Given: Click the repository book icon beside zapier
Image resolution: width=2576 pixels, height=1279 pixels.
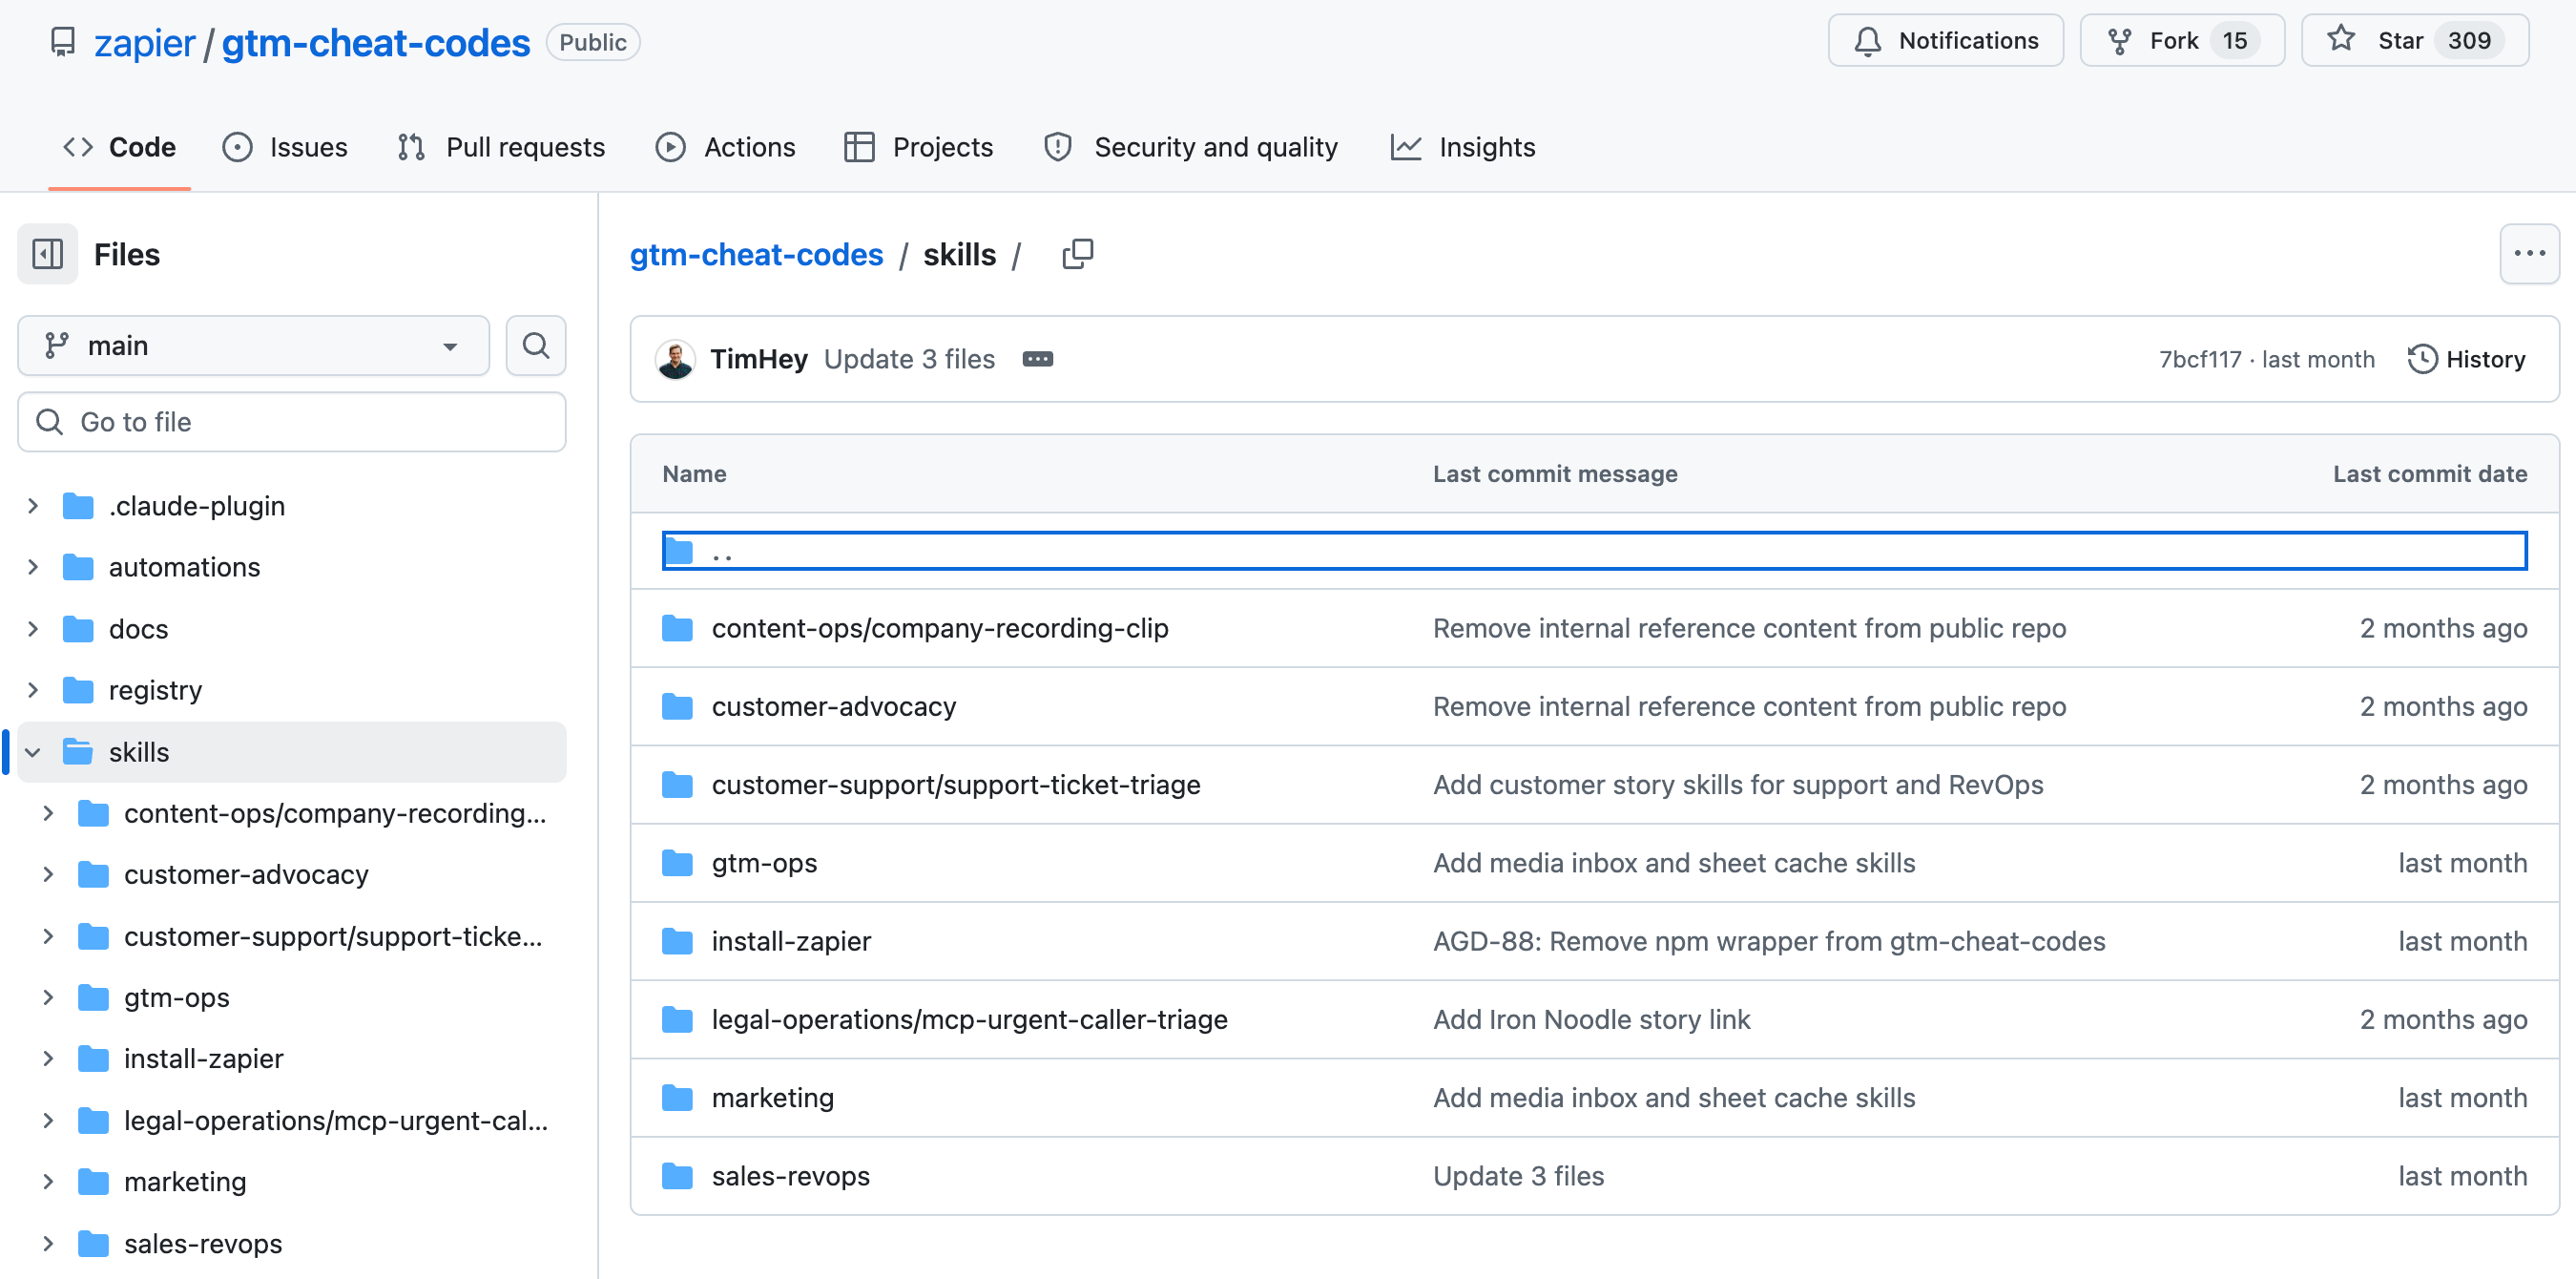Looking at the screenshot, I should 63,42.
